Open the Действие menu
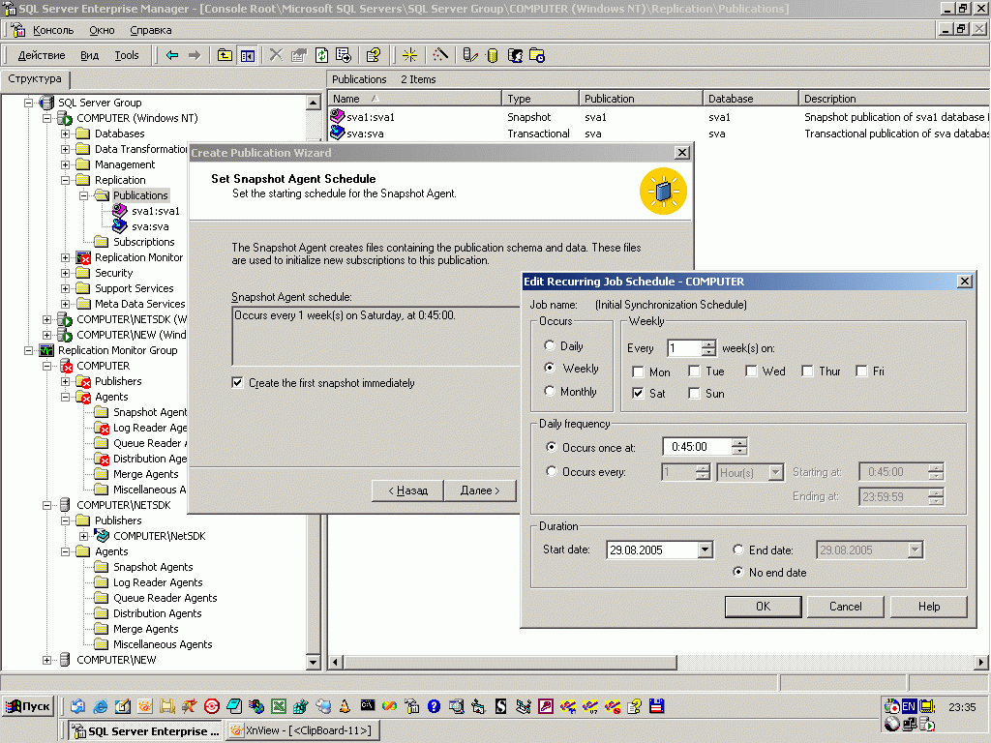This screenshot has width=991, height=743. 41,55
